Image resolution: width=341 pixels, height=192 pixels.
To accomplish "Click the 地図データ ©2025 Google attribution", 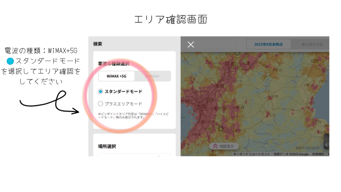I will 291,154.
